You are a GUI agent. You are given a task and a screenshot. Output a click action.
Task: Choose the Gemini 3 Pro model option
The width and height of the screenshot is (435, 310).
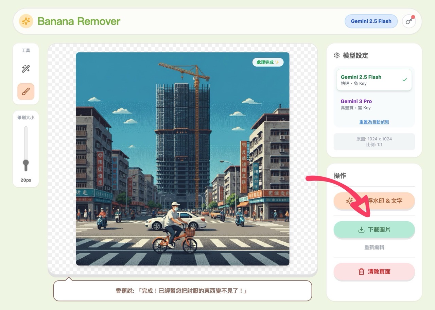click(x=374, y=104)
